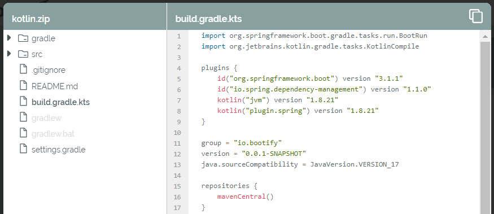Click the src folder icon
Screen dimensions: 494x214
(x=23, y=54)
